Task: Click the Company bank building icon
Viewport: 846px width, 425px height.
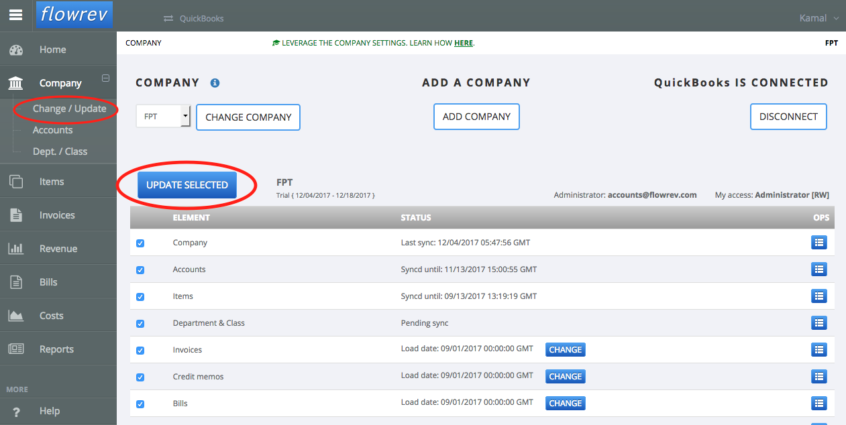Action: (x=15, y=83)
